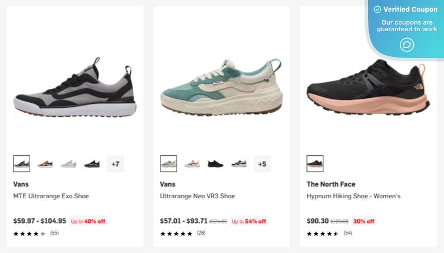Image resolution: width=444 pixels, height=253 pixels.
Task: Click the gray Vans MTE Ultrarange Exo shoe image
Action: tap(75, 87)
